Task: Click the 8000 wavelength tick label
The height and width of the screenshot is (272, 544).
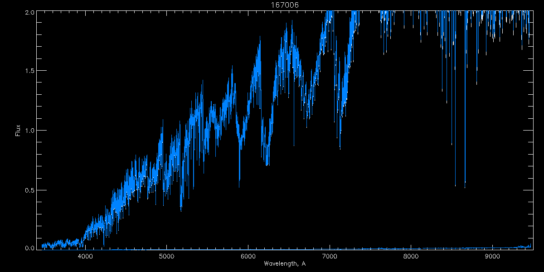Action: (x=411, y=257)
